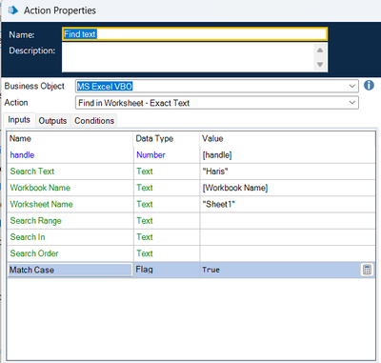Switch to the Inputs tab

(x=19, y=120)
